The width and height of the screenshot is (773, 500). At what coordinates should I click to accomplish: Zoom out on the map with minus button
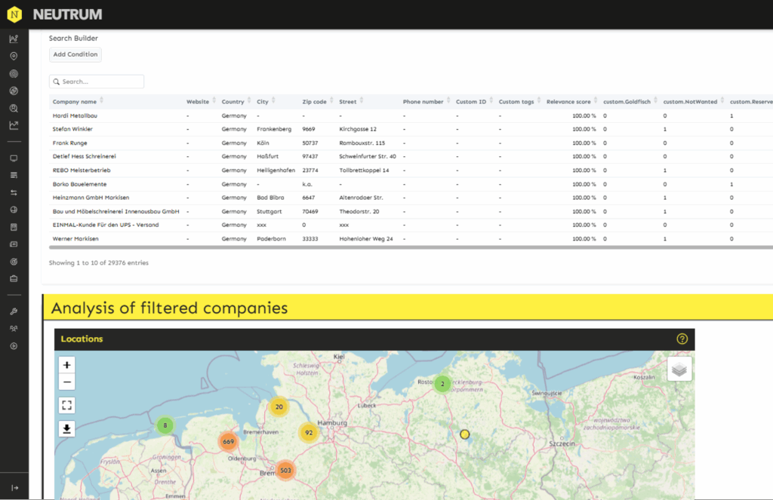click(67, 382)
